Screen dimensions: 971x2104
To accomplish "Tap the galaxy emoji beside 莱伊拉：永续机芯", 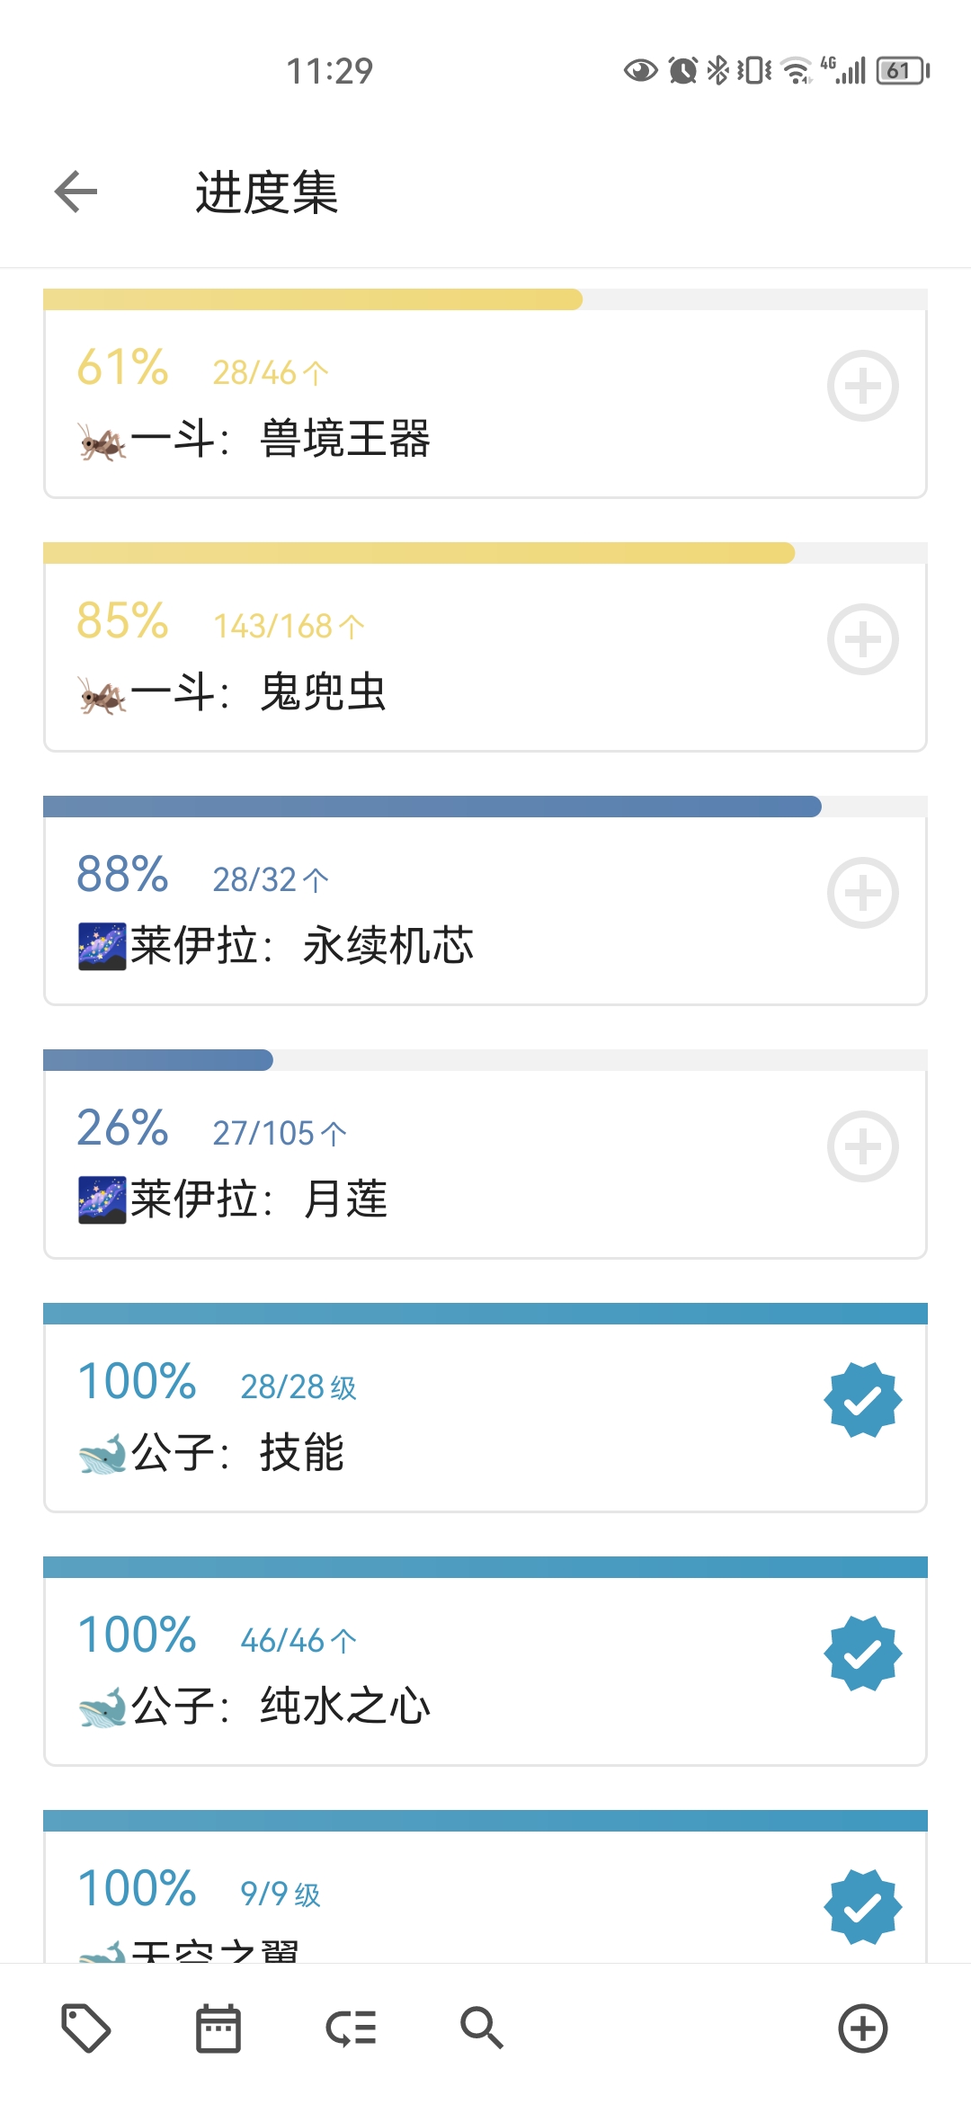I will (x=102, y=947).
